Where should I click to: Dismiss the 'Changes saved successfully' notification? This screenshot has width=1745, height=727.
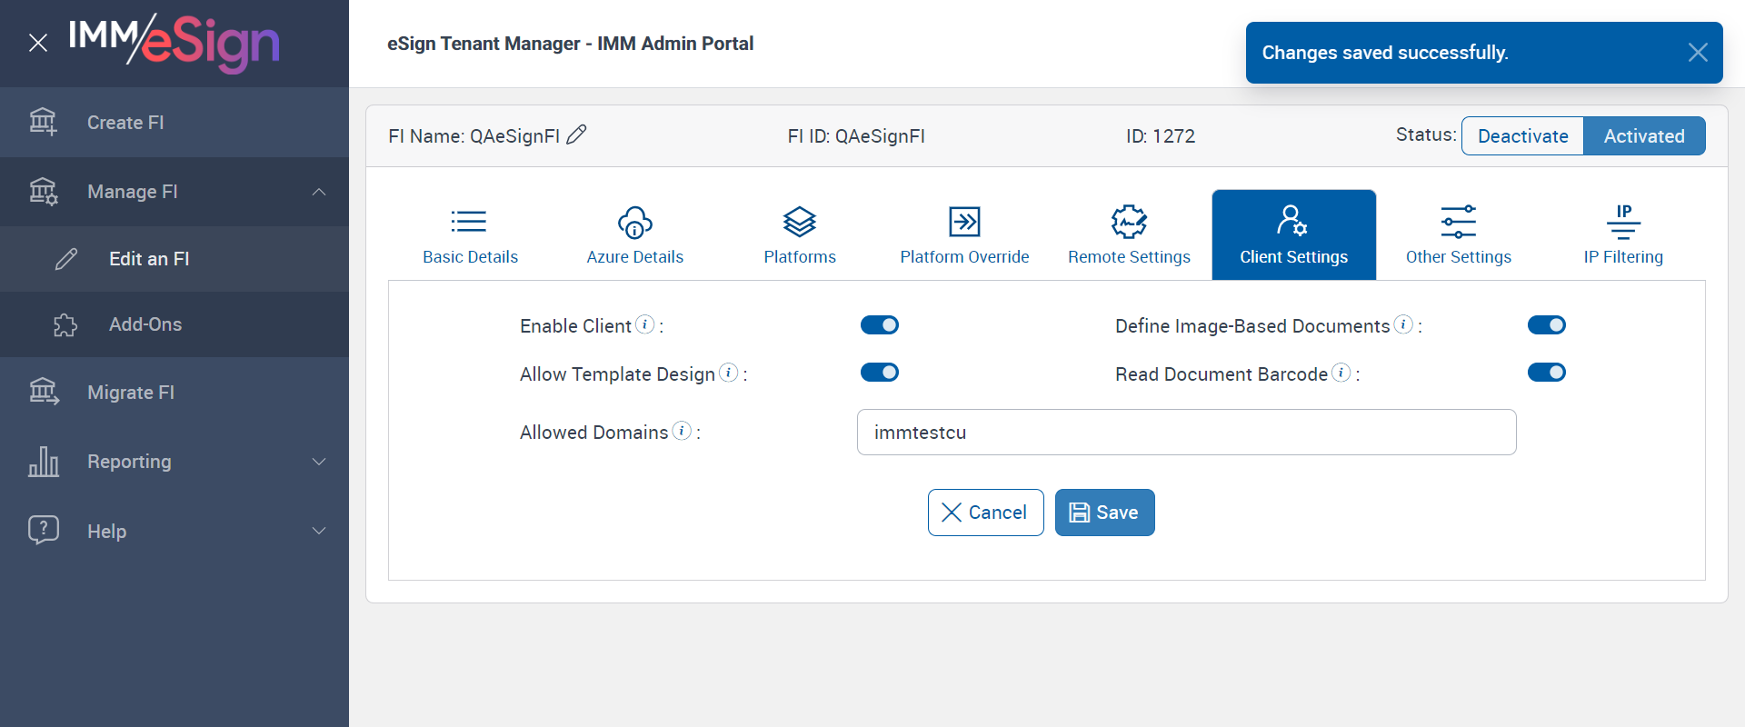click(x=1697, y=53)
